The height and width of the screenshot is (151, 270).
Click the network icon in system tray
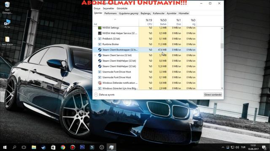tap(232, 147)
